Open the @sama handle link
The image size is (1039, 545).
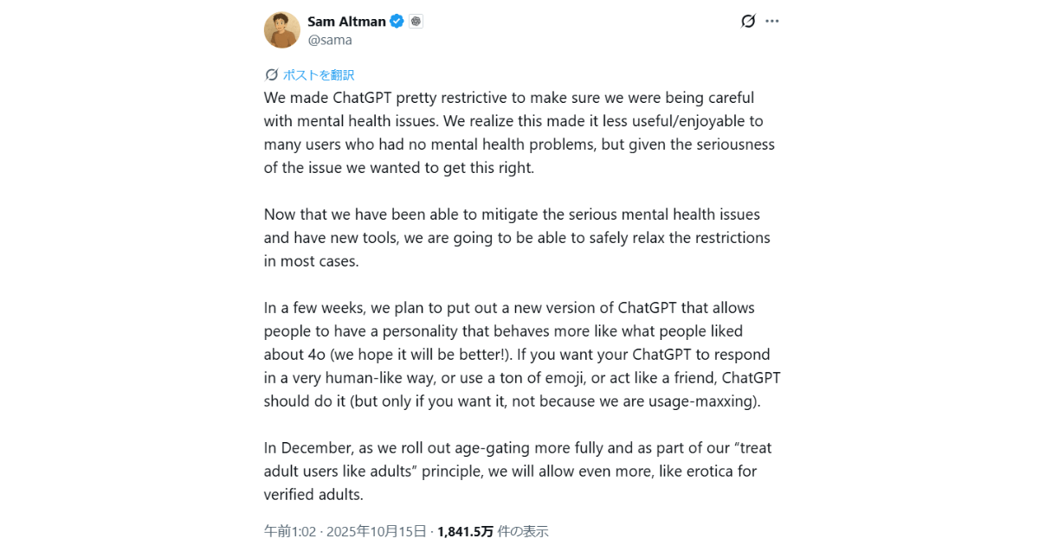coord(330,40)
